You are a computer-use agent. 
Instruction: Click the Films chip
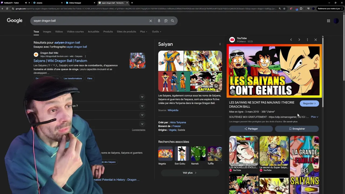tap(90, 78)
